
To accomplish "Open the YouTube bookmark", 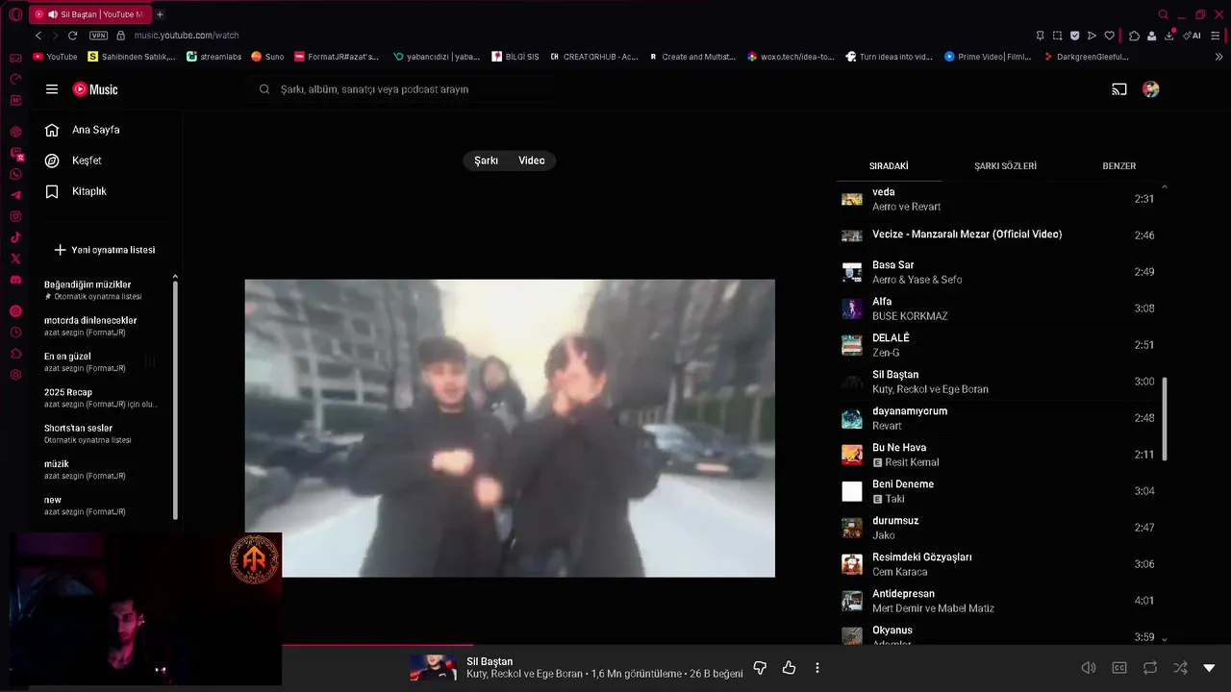I will point(55,57).
